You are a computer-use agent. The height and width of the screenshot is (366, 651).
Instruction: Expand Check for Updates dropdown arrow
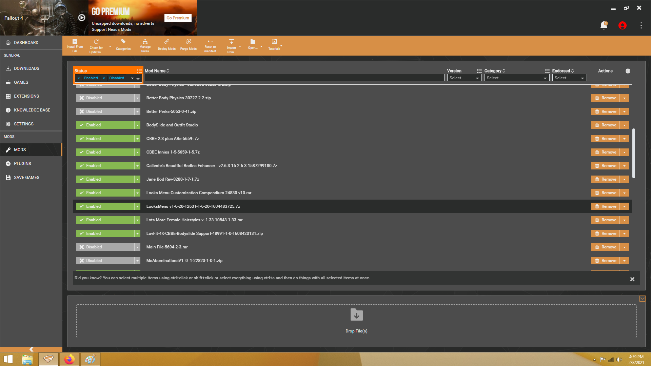pyautogui.click(x=110, y=46)
